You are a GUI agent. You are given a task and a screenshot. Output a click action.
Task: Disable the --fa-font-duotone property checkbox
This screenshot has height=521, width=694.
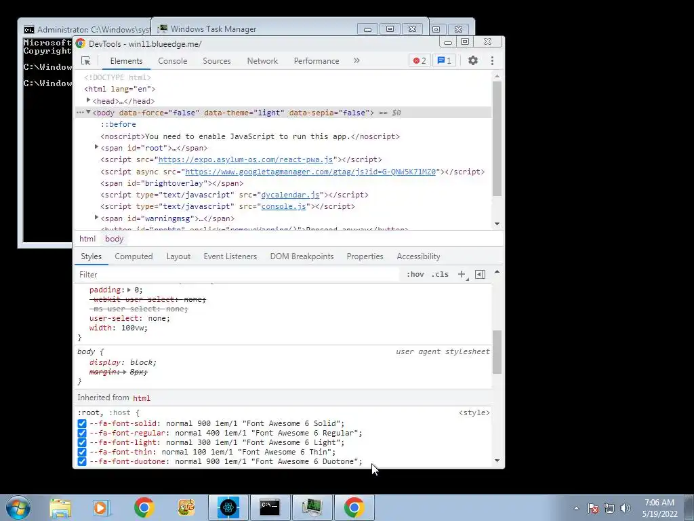click(x=82, y=461)
